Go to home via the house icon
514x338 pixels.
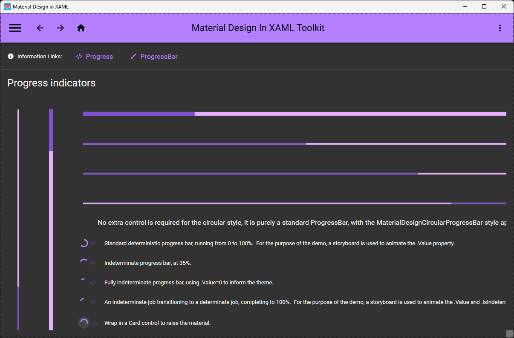click(81, 28)
